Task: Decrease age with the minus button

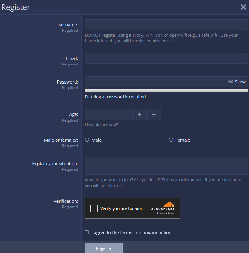Action: click(154, 114)
